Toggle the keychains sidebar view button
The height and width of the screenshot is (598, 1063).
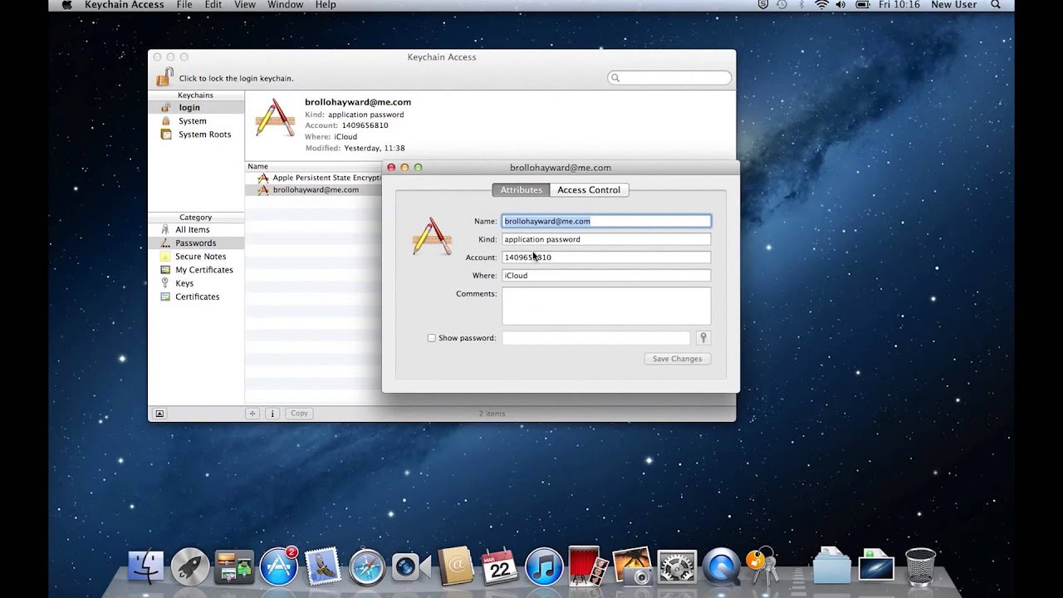tap(159, 413)
